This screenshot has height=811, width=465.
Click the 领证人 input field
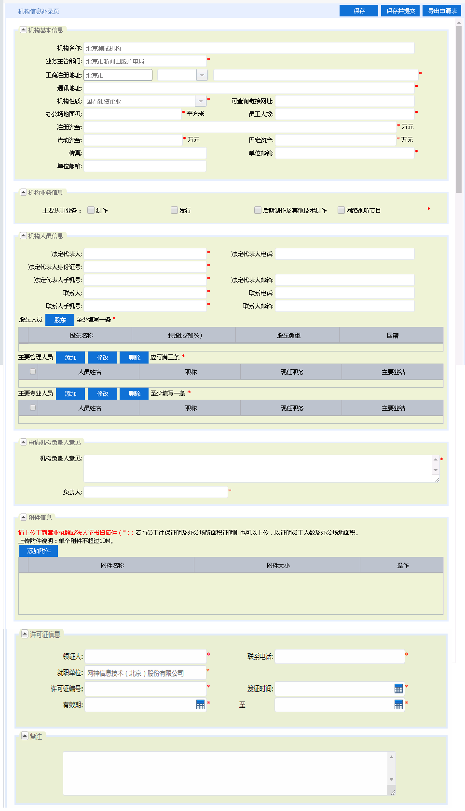click(146, 656)
